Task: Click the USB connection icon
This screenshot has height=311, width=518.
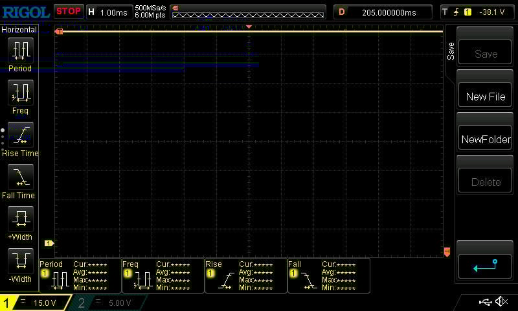Action: (x=486, y=302)
